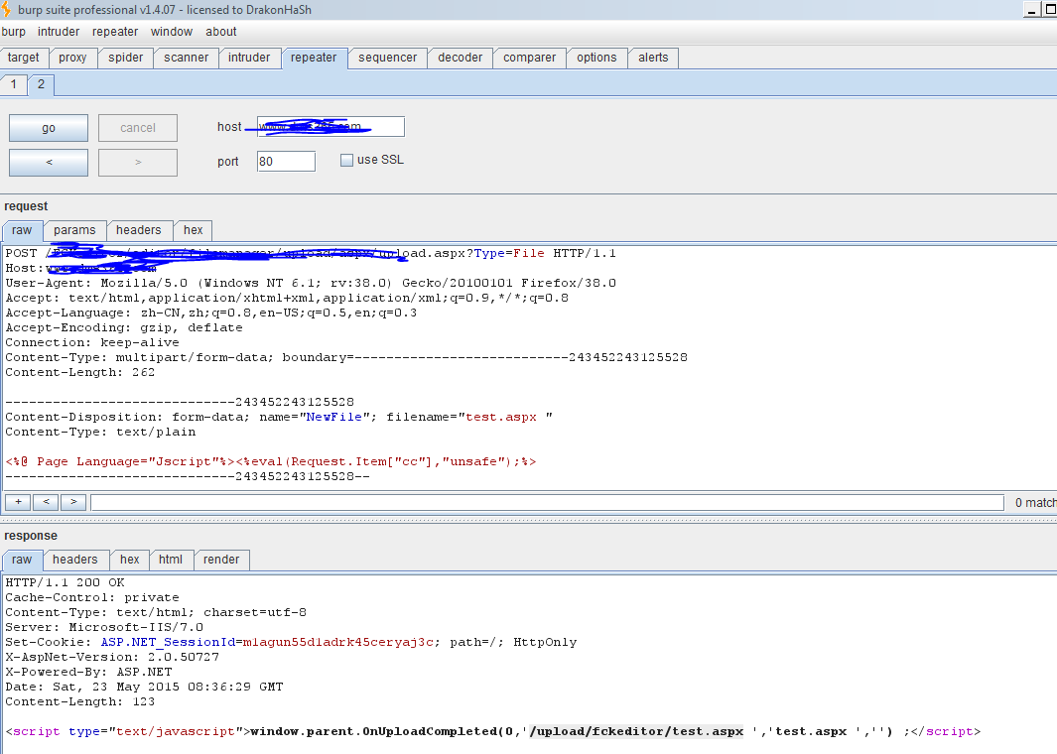Select the response raw tab
This screenshot has height=754, width=1057.
point(22,560)
